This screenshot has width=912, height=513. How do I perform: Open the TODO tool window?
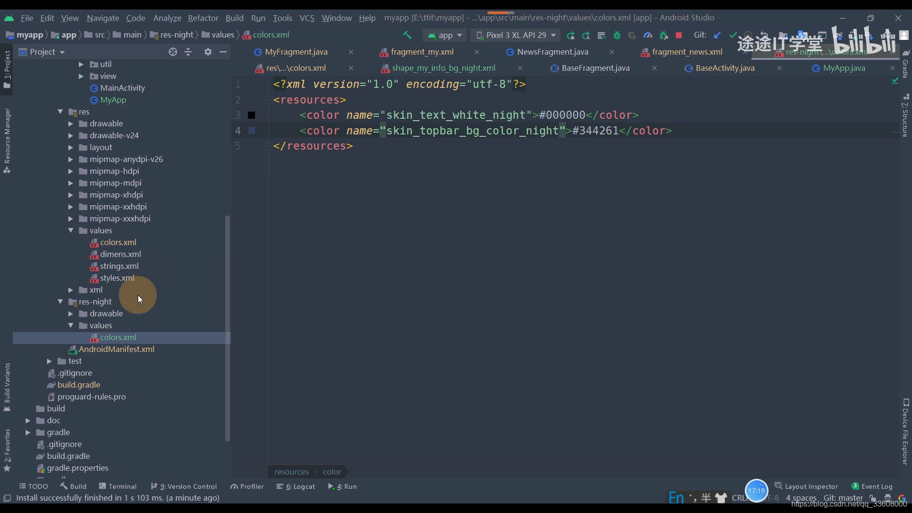pos(34,486)
